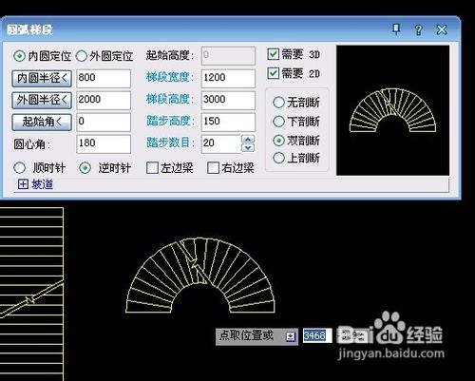475x381 pixels.
Task: Choose the 顺时针 direction option
Action: pyautogui.click(x=20, y=168)
